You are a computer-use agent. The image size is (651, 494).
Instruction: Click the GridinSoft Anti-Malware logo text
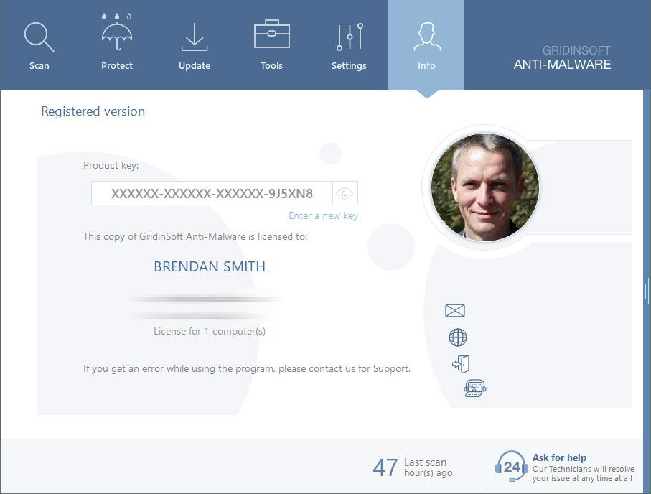[x=562, y=58]
